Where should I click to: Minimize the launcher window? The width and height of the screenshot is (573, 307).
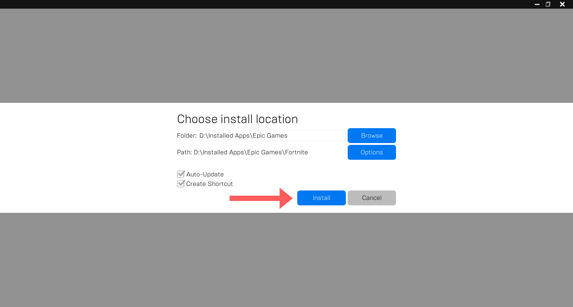[x=537, y=4]
